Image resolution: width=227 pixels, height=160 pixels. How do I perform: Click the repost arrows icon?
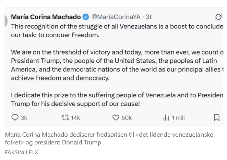[x=65, y=117]
